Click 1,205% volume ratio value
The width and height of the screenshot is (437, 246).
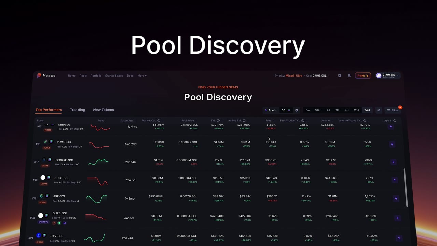(370, 196)
